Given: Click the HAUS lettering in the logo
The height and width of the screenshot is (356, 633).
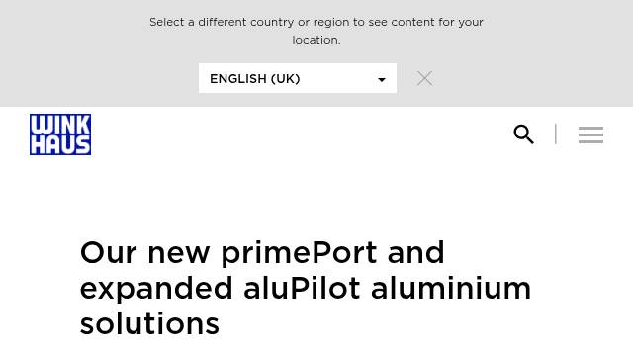Looking at the screenshot, I should [x=60, y=145].
